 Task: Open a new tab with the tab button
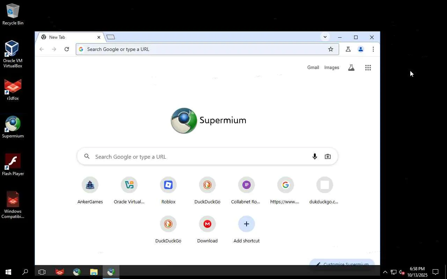click(111, 37)
